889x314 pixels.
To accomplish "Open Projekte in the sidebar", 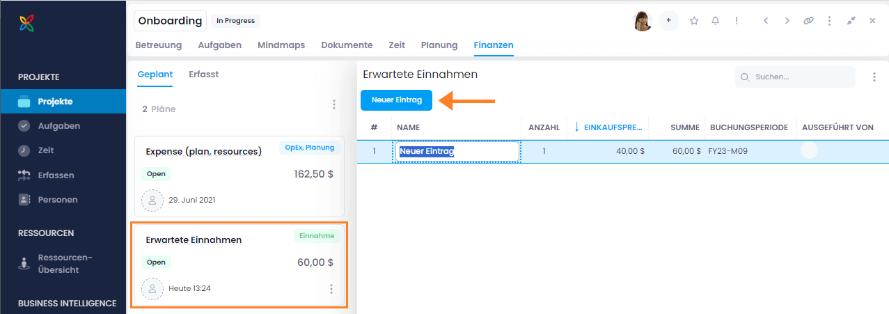I will pos(55,102).
